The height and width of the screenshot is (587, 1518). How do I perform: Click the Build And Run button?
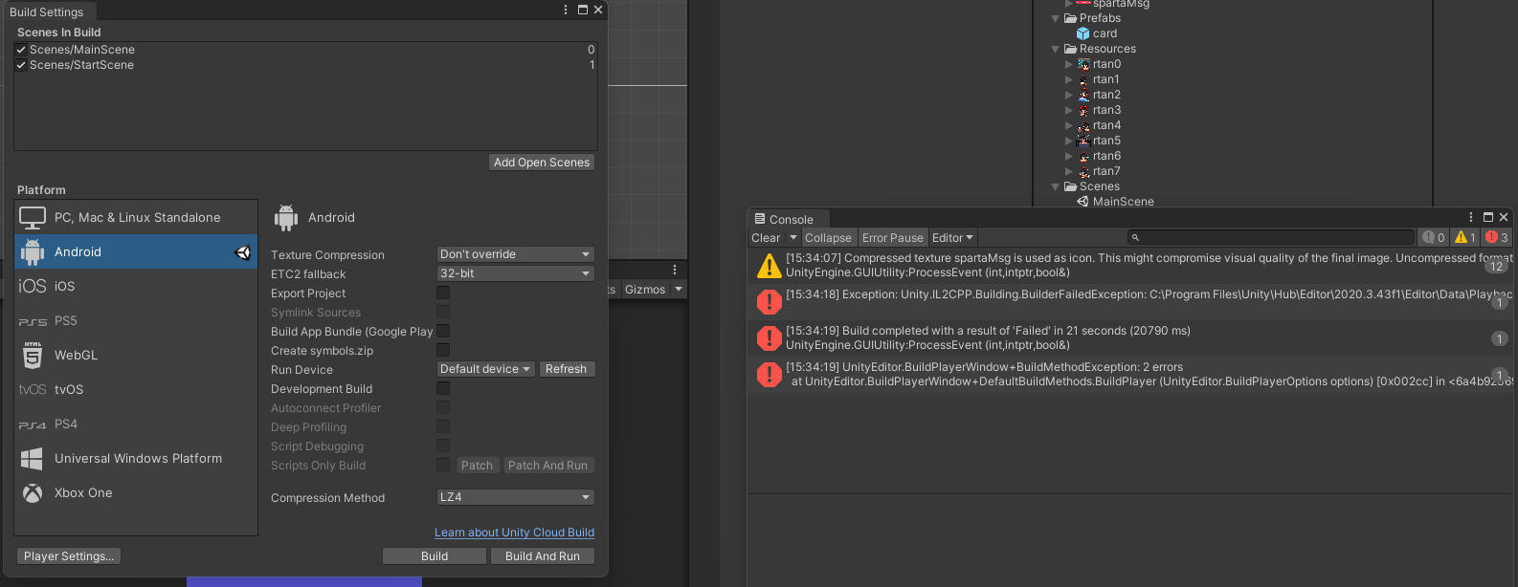[x=543, y=556]
